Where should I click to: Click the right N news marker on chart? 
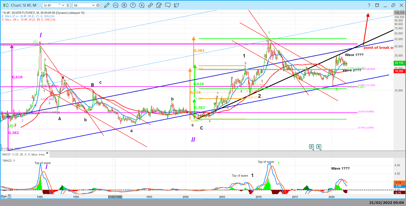pos(319,147)
